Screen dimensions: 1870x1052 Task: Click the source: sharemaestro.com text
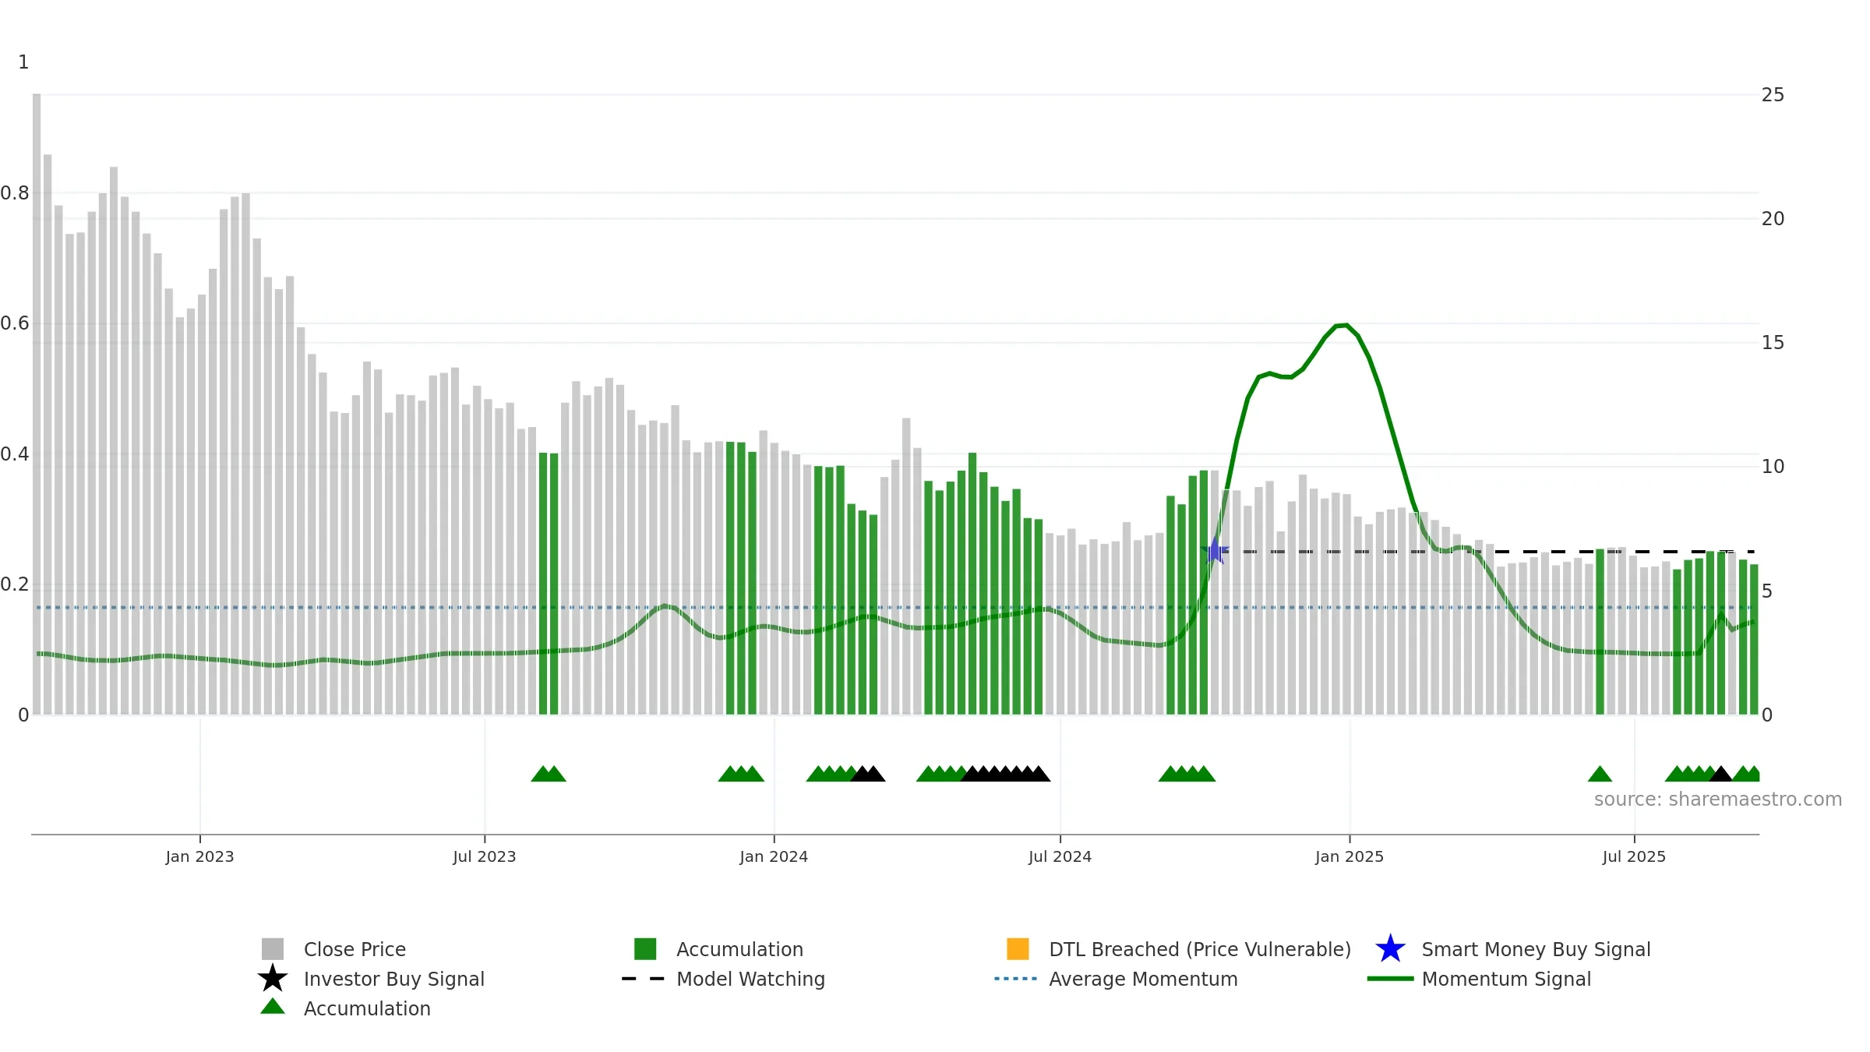point(1717,800)
